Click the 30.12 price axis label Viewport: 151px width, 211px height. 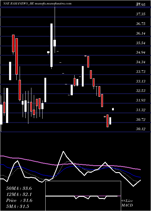click(x=141, y=129)
